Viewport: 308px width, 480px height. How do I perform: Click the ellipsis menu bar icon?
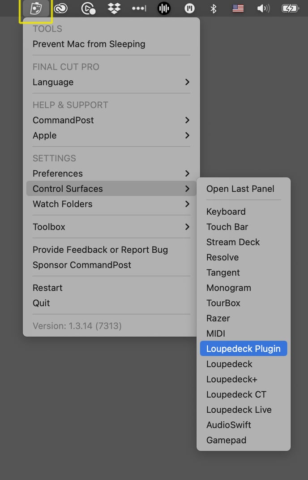point(138,8)
